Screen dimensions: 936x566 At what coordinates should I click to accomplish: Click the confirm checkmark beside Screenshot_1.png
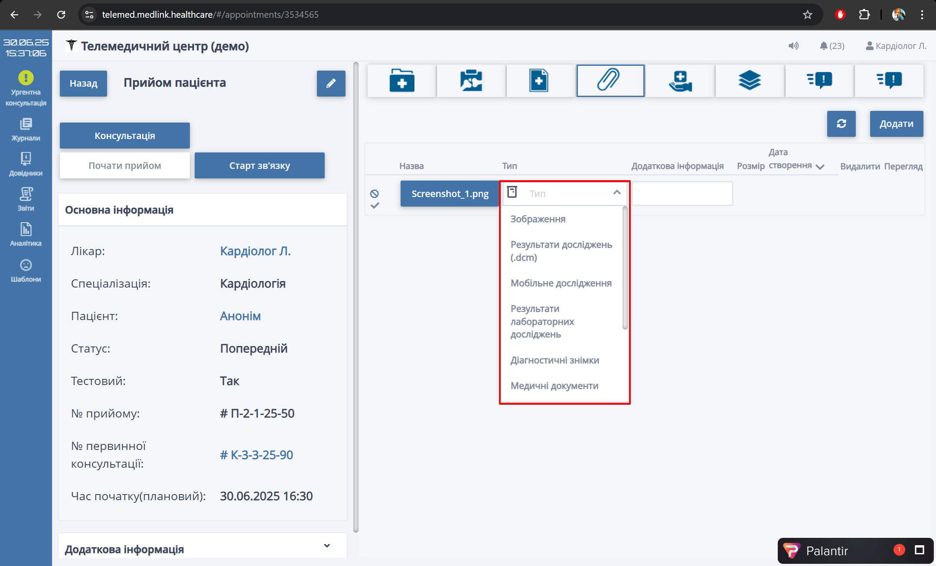375,205
